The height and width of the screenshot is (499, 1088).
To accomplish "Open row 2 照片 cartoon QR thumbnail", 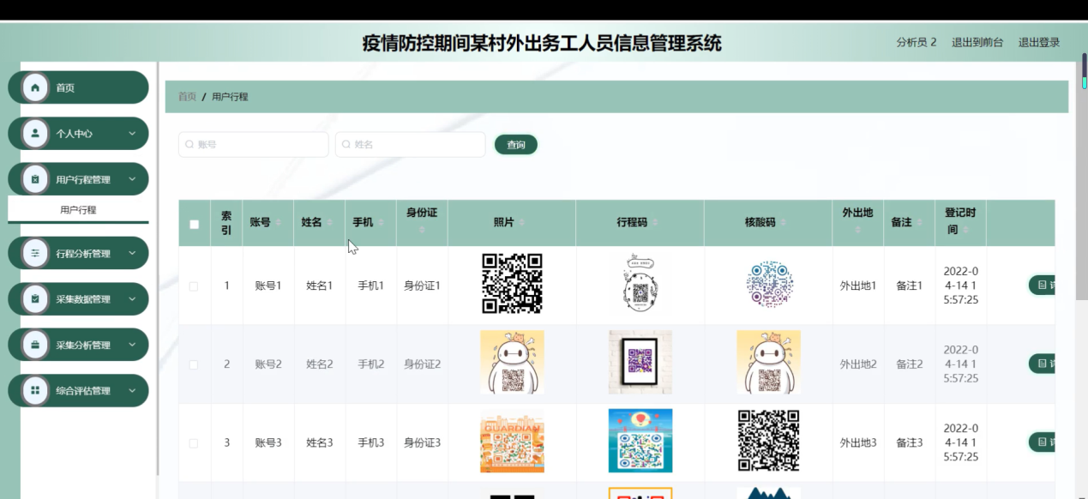I will tap(512, 363).
